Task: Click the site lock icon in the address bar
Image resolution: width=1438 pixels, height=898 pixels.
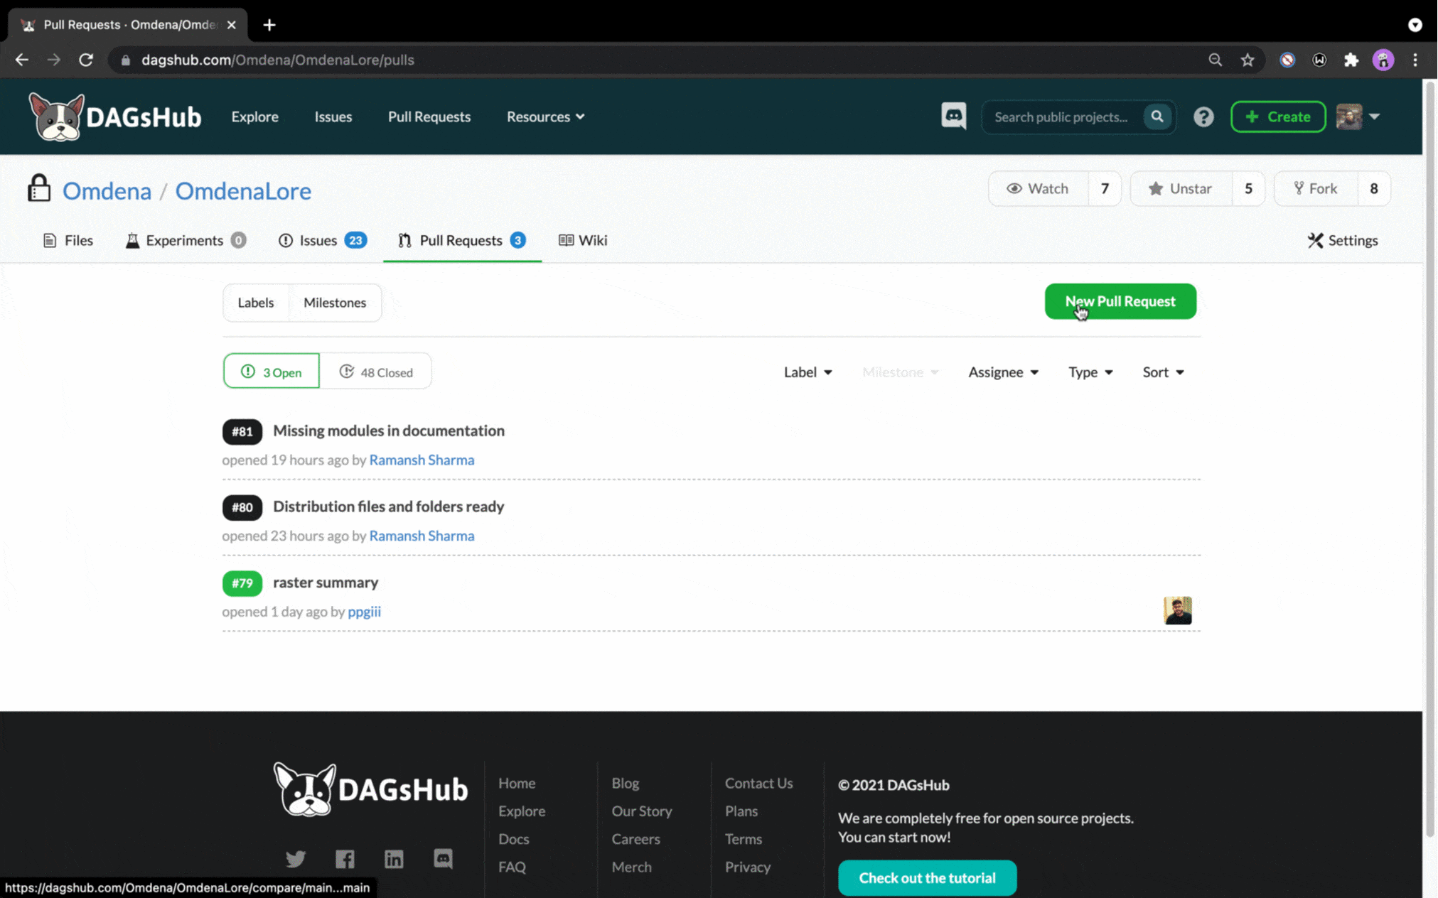Action: (126, 60)
